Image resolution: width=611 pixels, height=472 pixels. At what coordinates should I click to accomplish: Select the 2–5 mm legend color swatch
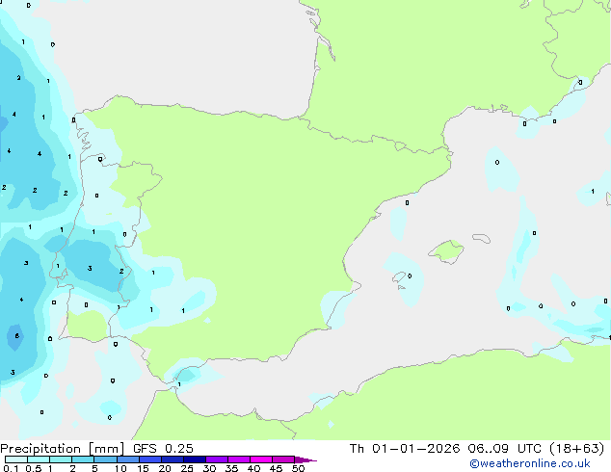[x=83, y=459]
